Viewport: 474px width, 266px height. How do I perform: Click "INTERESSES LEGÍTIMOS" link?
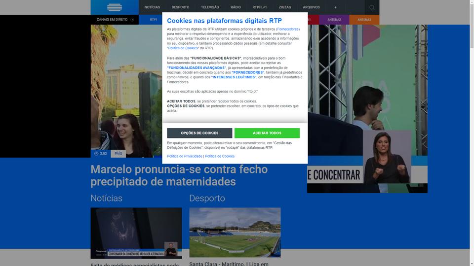click(x=234, y=77)
